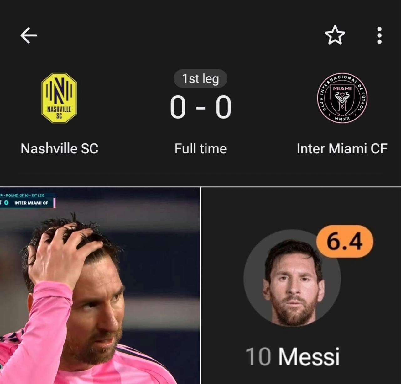Tap Nashville's score digit on the left

click(x=178, y=107)
